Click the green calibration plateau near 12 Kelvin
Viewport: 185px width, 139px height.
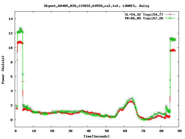[x=20, y=30]
